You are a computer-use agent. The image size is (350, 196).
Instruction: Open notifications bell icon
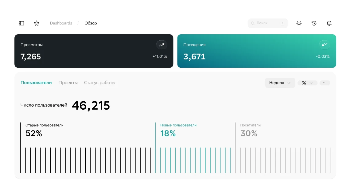pyautogui.click(x=329, y=23)
